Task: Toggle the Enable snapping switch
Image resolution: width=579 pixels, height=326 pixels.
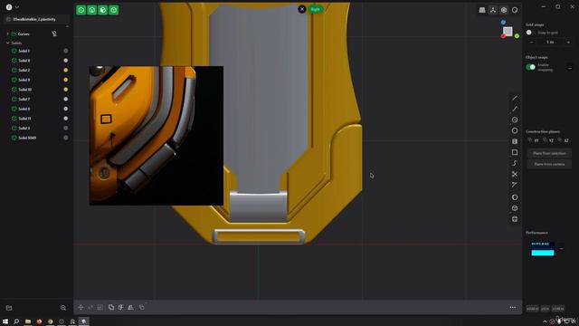Action: pyautogui.click(x=531, y=67)
